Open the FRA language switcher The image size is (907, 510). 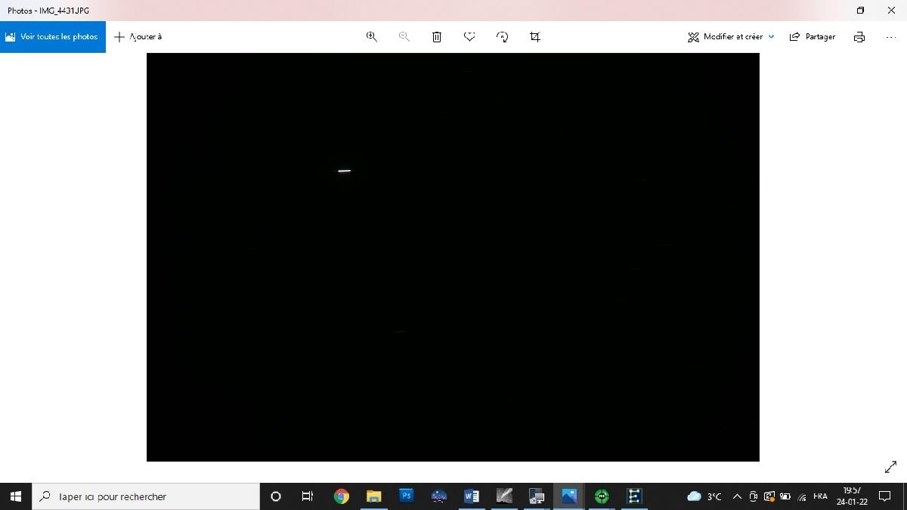pos(820,496)
